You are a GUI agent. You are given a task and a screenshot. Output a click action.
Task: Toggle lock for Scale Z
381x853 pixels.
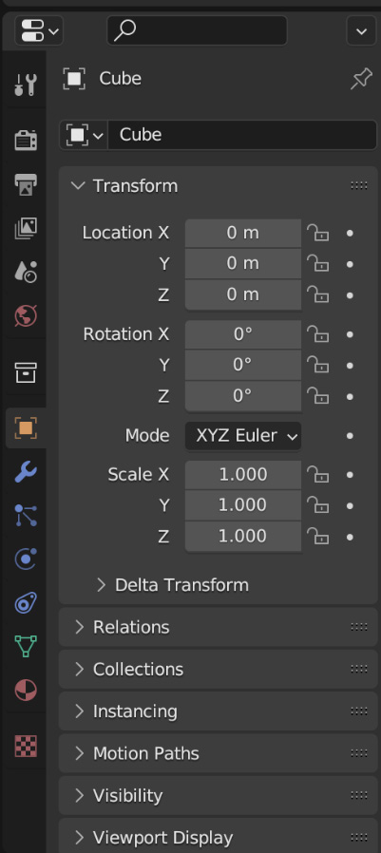tap(318, 537)
